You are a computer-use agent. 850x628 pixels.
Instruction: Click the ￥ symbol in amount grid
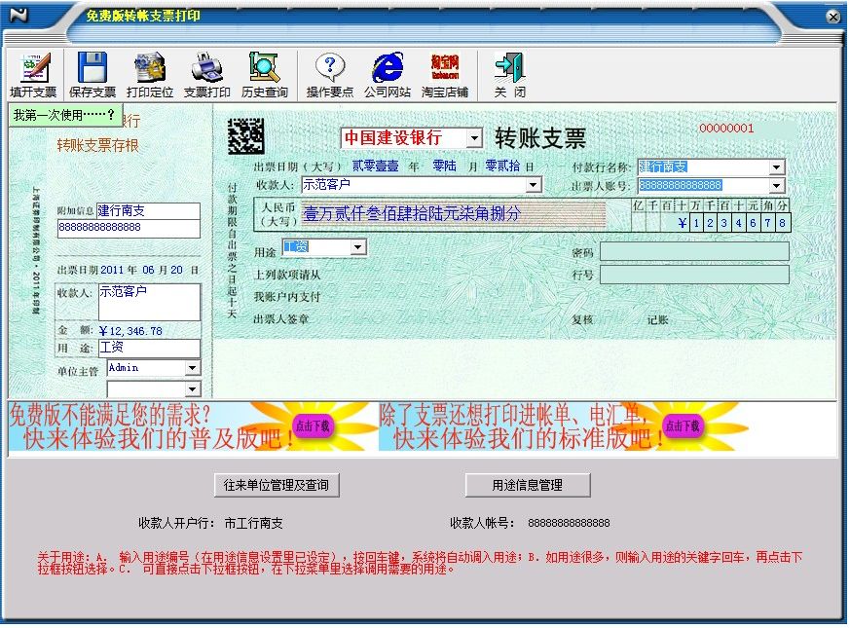coord(682,223)
